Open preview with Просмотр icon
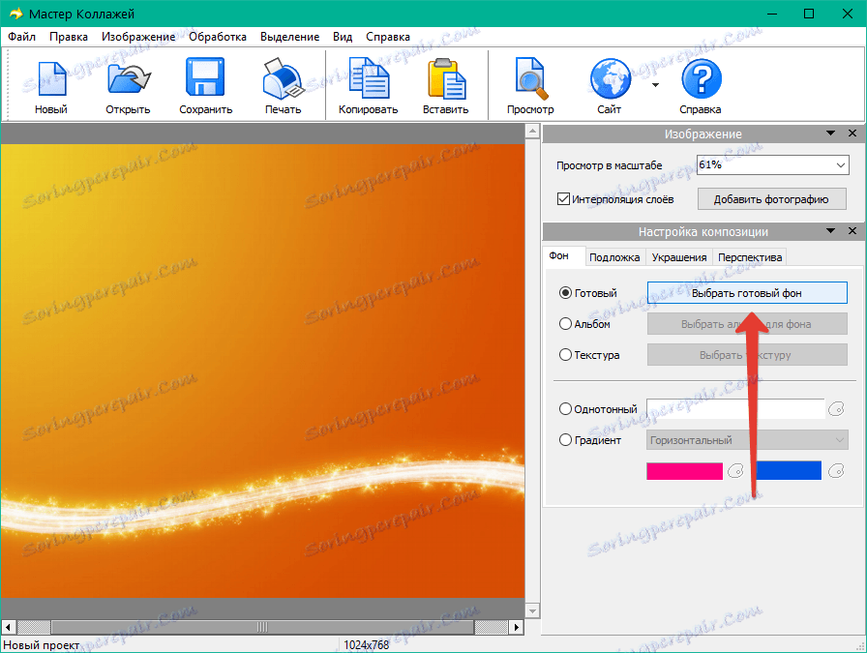 (x=530, y=79)
